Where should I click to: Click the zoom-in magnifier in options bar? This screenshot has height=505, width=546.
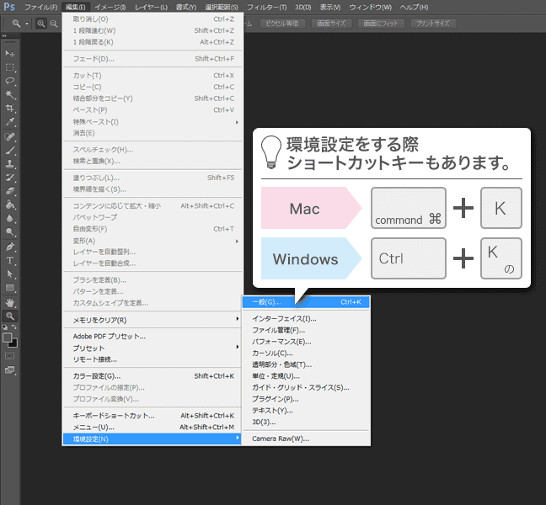[42, 24]
